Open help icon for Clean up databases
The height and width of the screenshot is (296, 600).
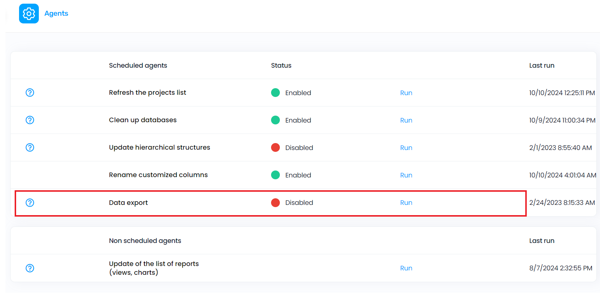point(30,120)
